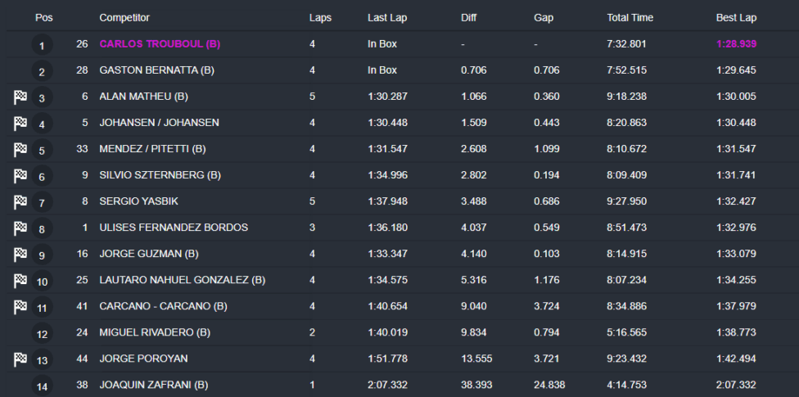Click the Total Time column header
Viewport: 799px width, 397px height.
coord(630,17)
